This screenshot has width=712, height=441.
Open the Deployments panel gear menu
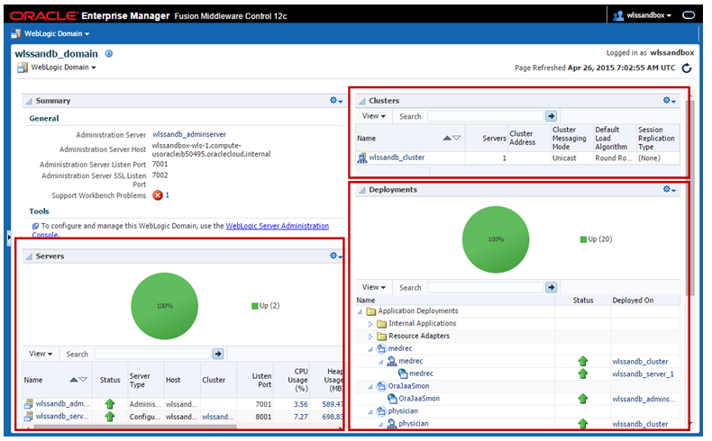tap(669, 190)
